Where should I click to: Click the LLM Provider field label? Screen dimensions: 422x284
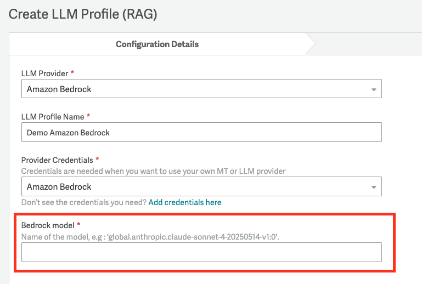tap(44, 73)
